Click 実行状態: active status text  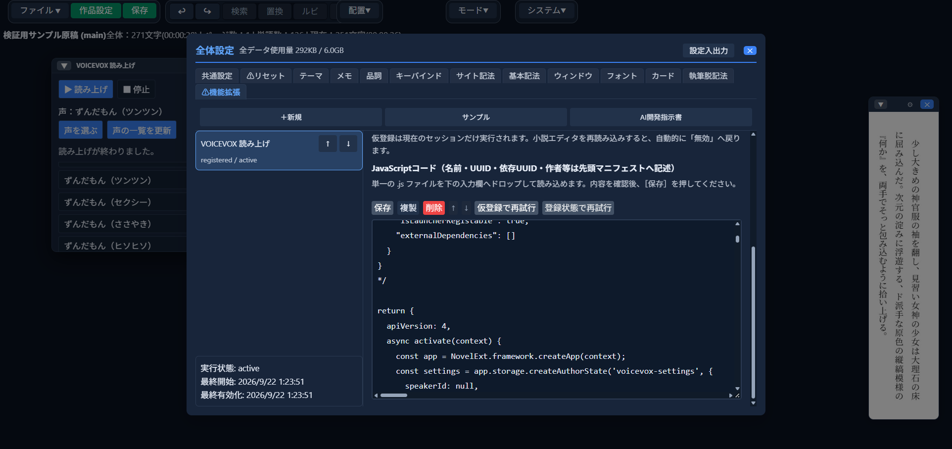coord(230,368)
